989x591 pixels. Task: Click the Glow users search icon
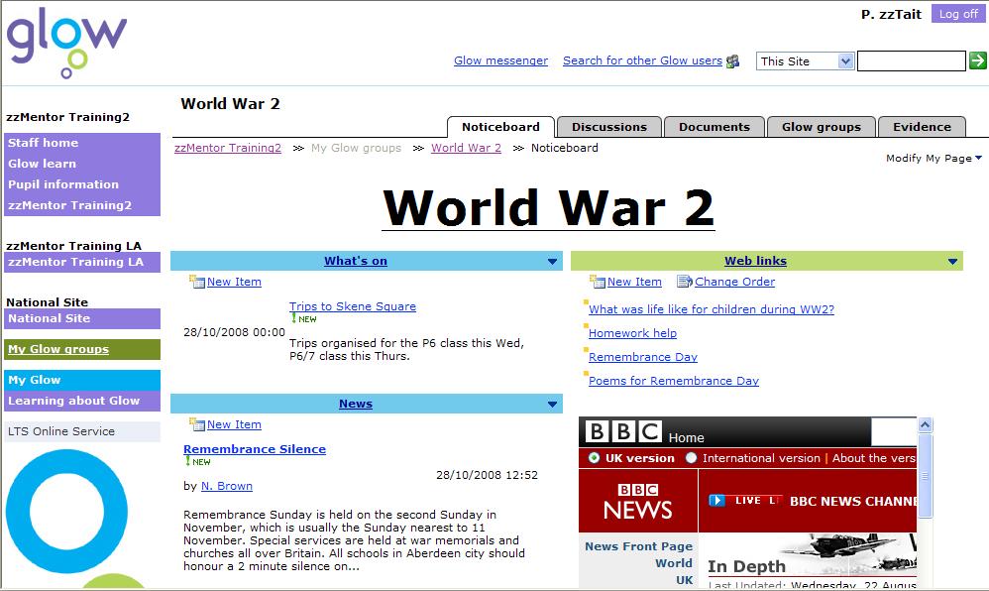point(732,61)
